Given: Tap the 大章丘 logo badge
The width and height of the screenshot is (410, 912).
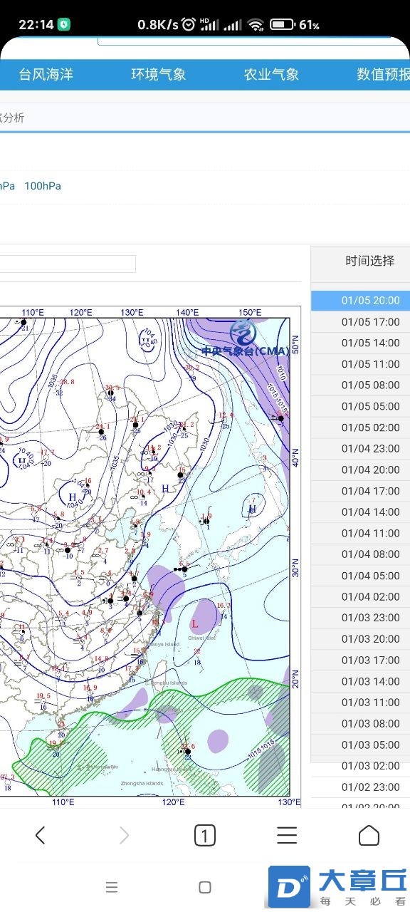Looking at the screenshot, I should tap(338, 887).
